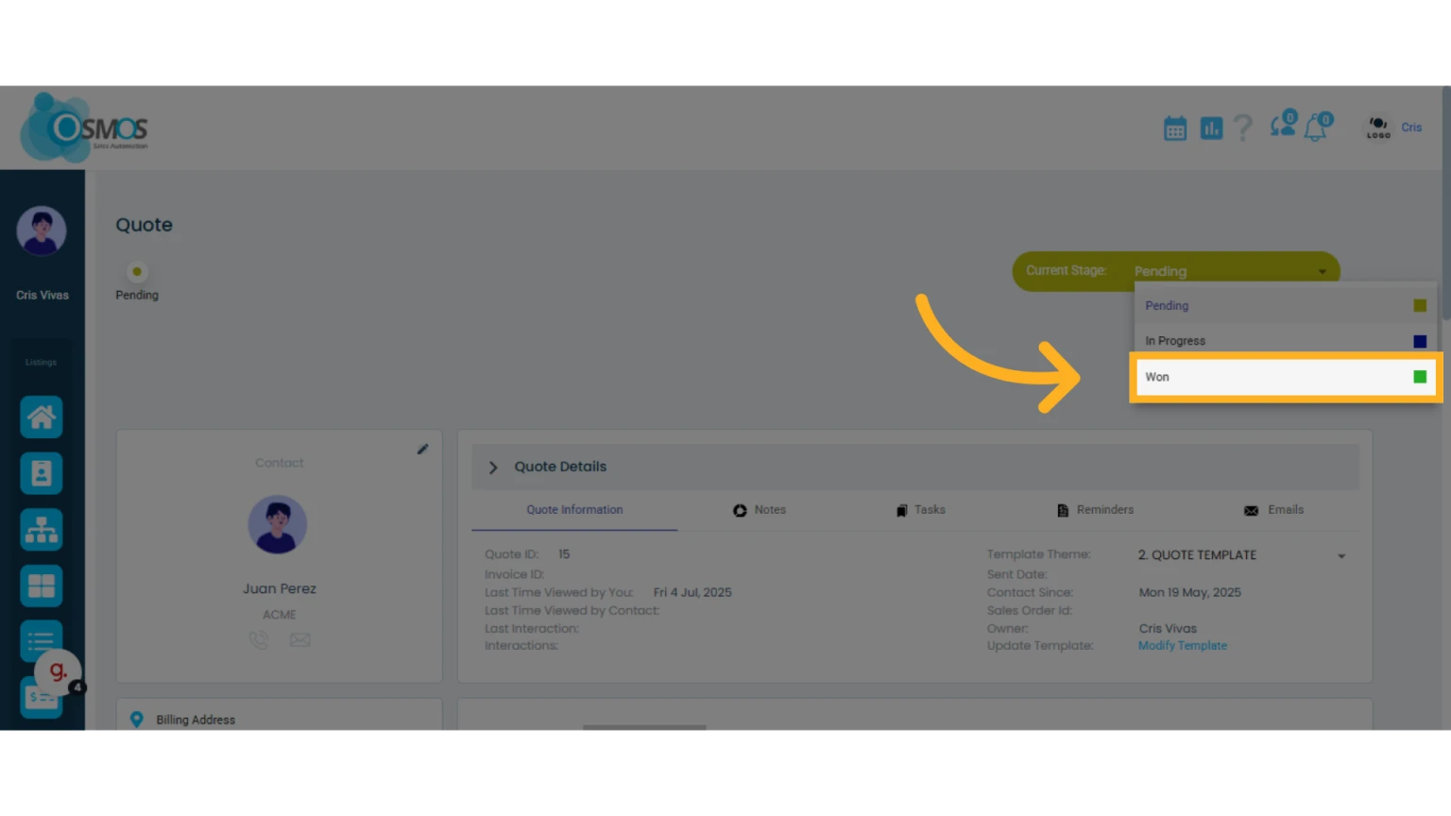The image size is (1451, 816).
Task: Click the floating g. badge icon
Action: click(59, 671)
